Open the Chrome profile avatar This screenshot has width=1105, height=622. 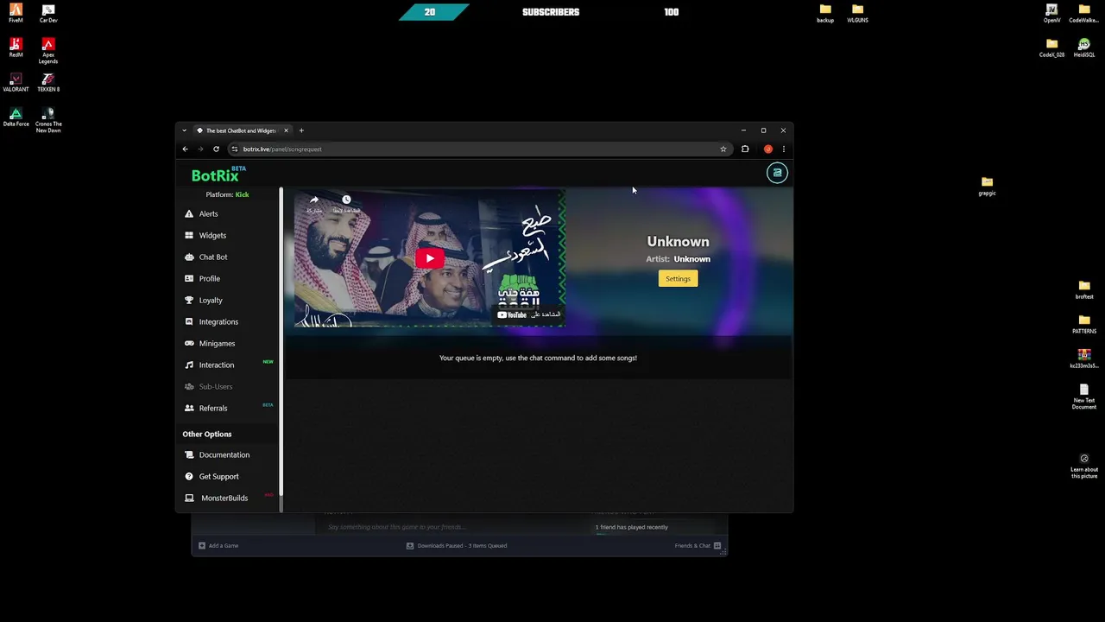click(x=767, y=149)
